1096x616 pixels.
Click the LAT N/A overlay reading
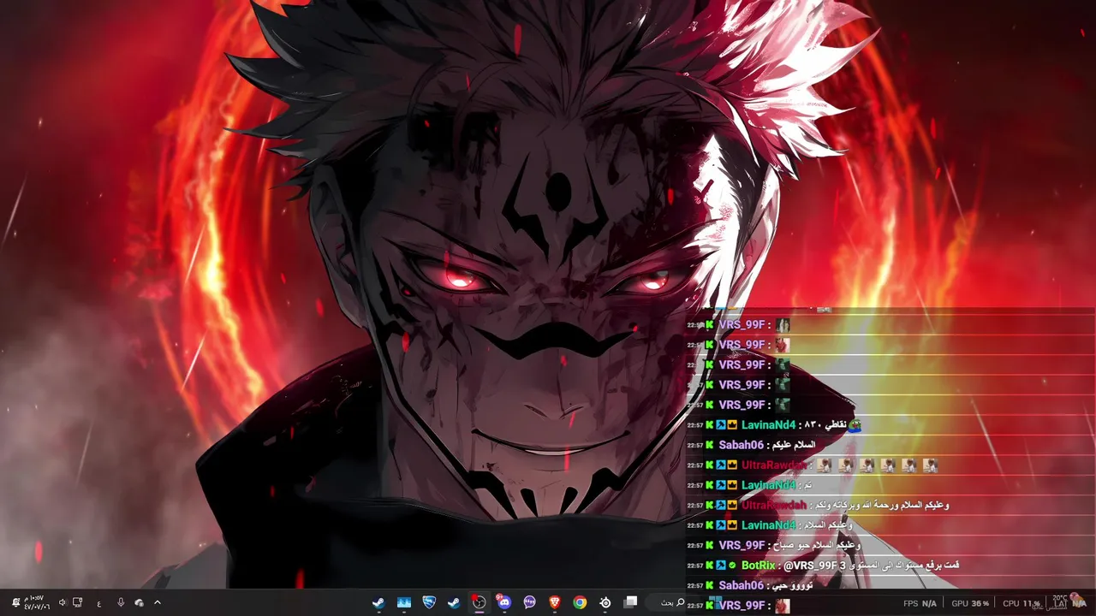(1069, 604)
